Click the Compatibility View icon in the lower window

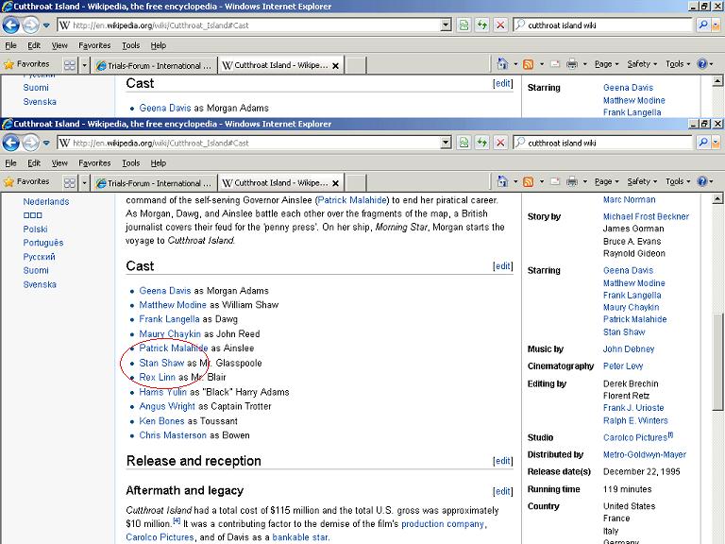(464, 143)
